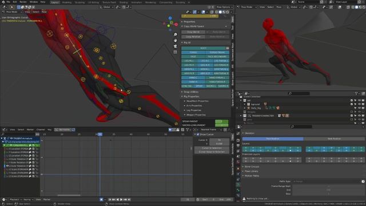The height and width of the screenshot is (206, 366).
Task: Toggle exclude checkbox for the set collection
Action: pos(352,101)
